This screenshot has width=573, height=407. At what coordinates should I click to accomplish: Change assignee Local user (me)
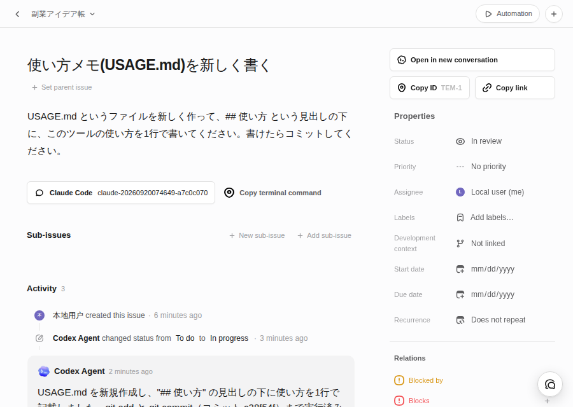[490, 192]
